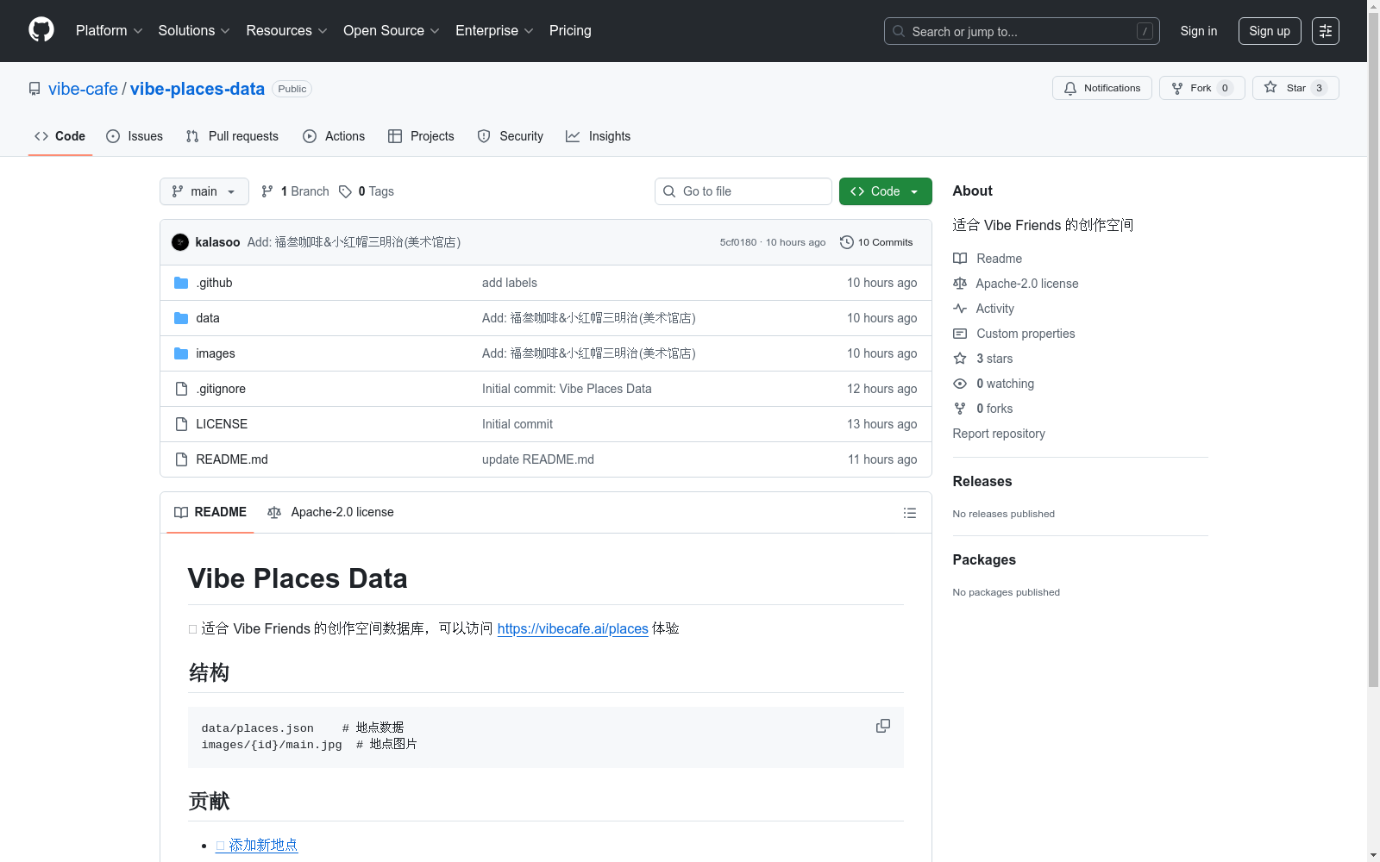This screenshot has width=1380, height=862.
Task: Open the green Code dropdown button
Action: (885, 191)
